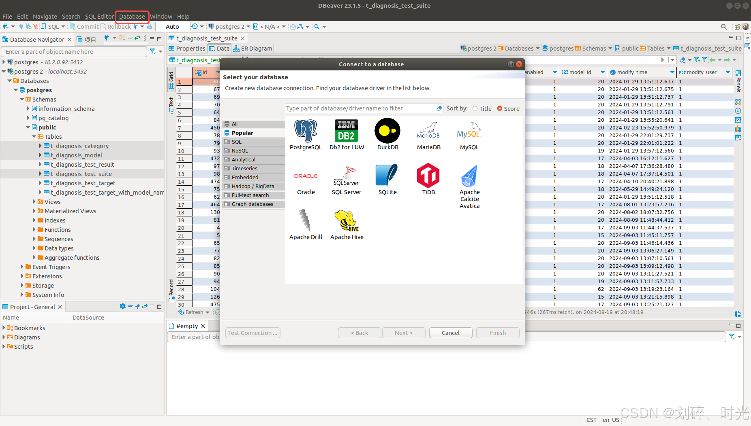
Task: Click the global search icon at top right
Action: tap(724, 27)
